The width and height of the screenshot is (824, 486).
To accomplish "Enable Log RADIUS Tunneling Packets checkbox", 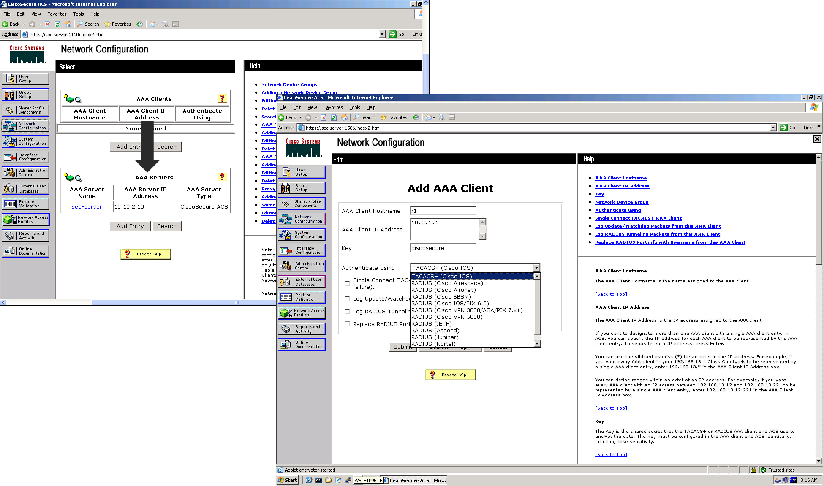I will point(347,311).
